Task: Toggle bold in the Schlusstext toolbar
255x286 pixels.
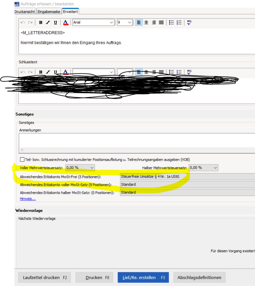Action: [x=41, y=72]
